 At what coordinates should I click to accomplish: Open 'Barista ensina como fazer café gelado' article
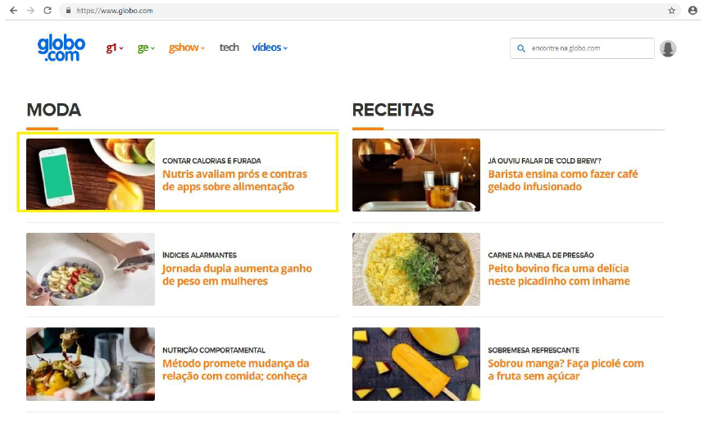tap(563, 180)
